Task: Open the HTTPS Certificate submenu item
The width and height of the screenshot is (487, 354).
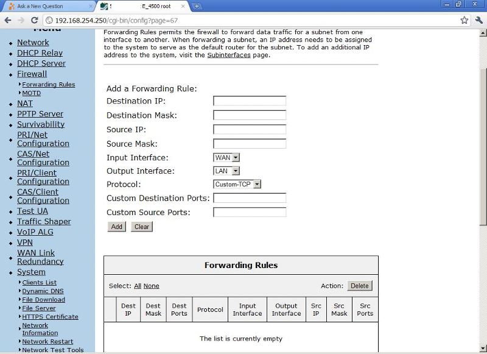Action: [x=50, y=317]
